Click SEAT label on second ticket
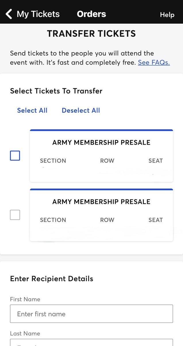183x346 pixels. point(156,220)
